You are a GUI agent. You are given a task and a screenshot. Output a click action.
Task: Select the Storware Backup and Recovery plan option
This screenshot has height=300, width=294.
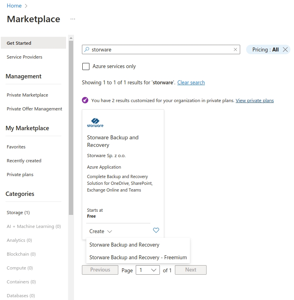point(124,245)
